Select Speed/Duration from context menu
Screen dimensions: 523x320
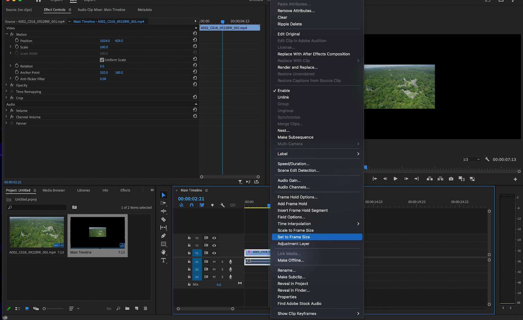(317, 164)
